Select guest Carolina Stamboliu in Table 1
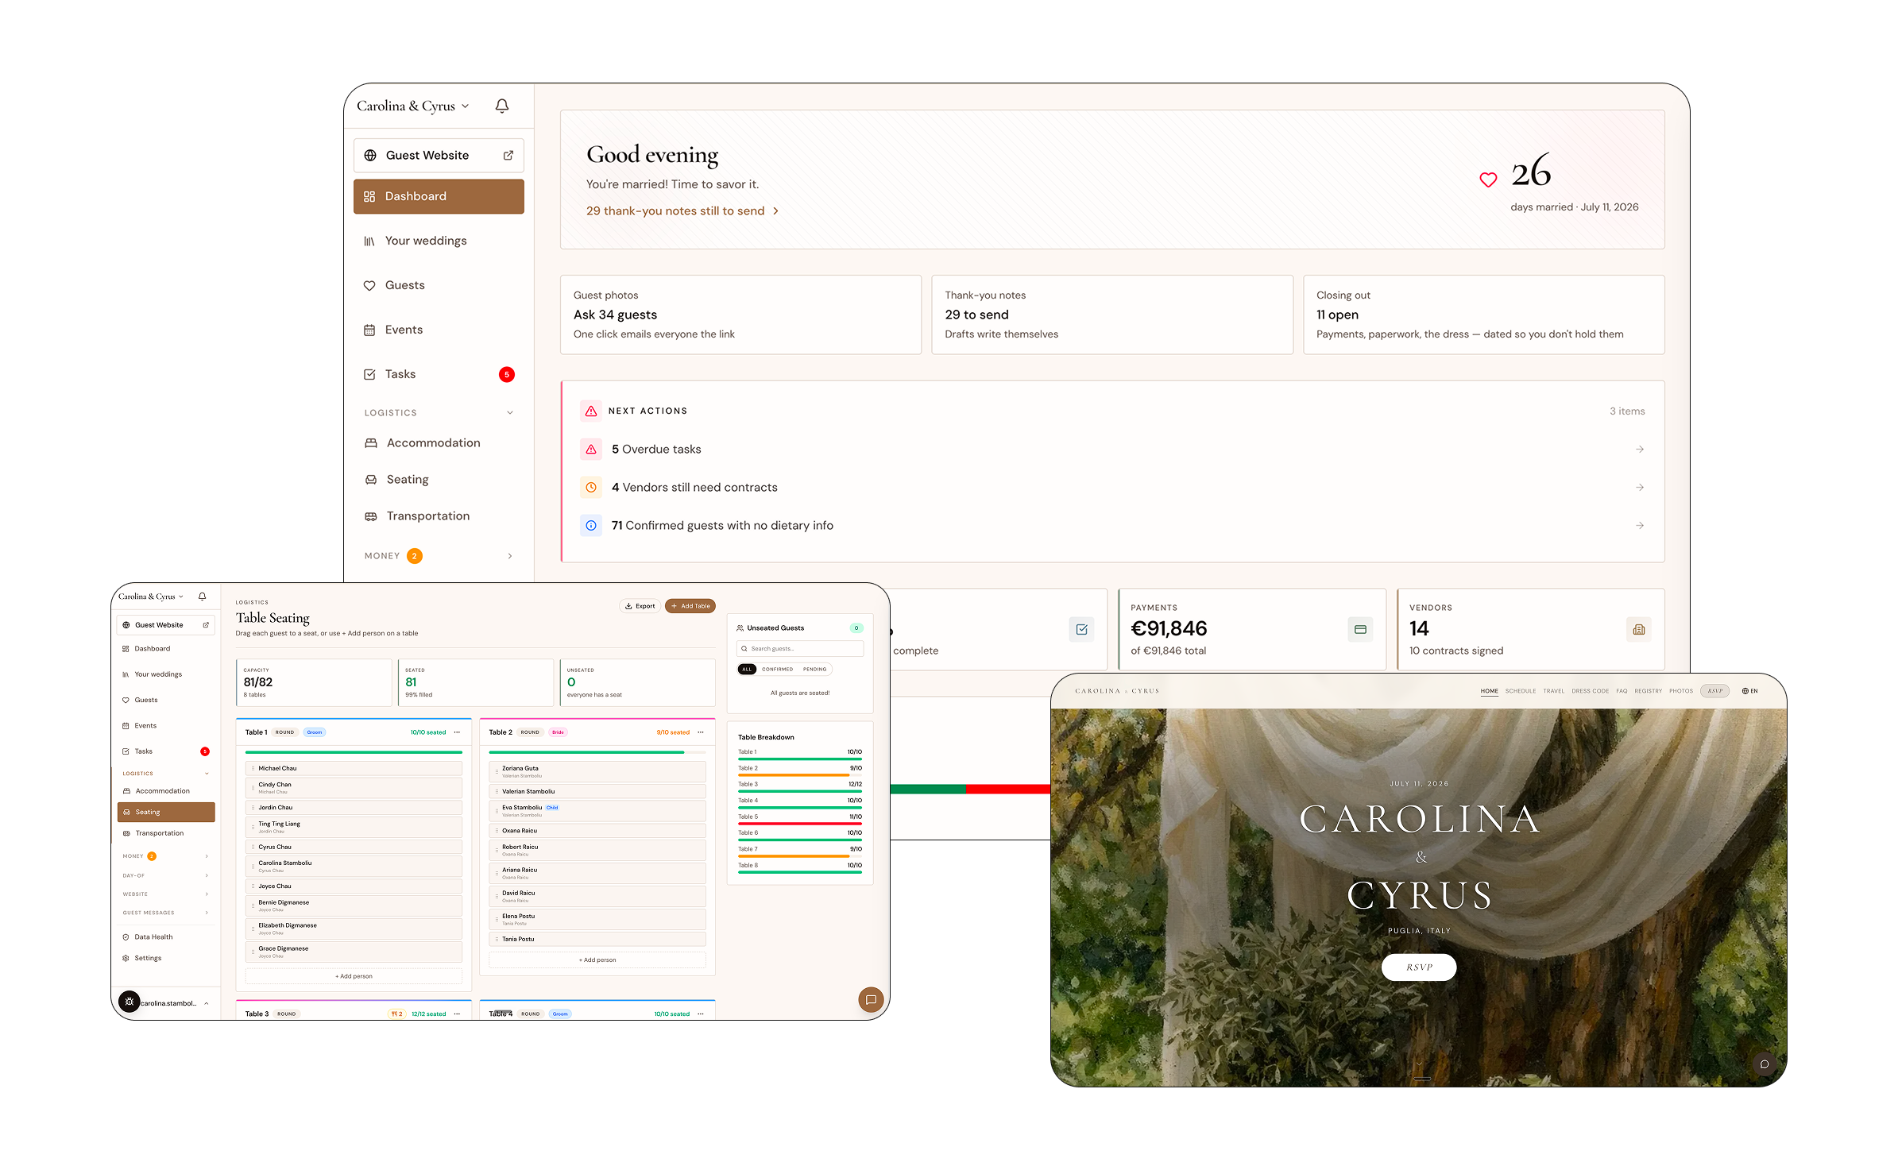 (354, 866)
